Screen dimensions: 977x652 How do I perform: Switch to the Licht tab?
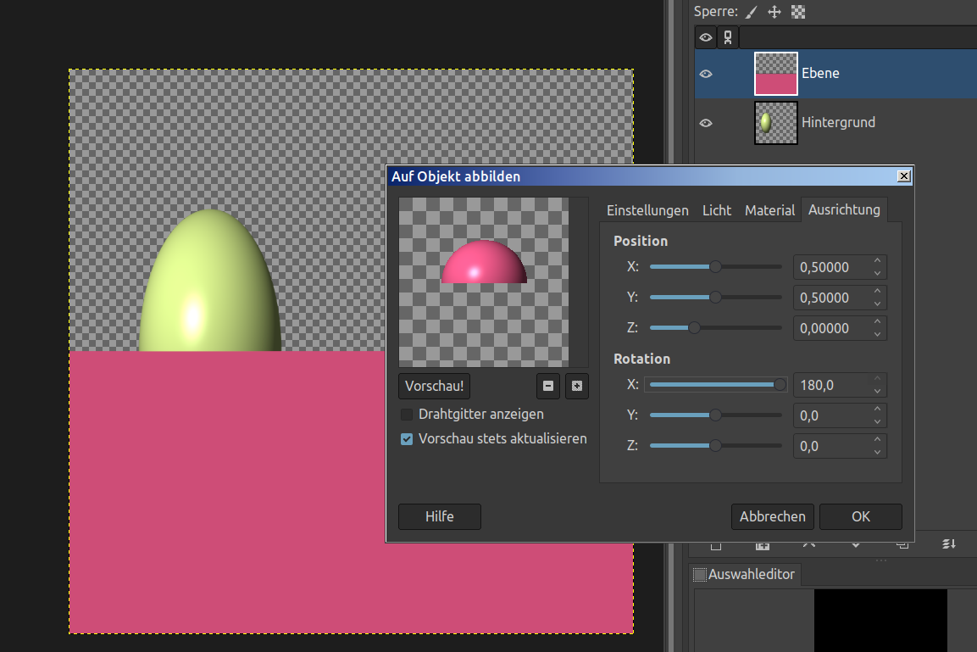click(716, 210)
